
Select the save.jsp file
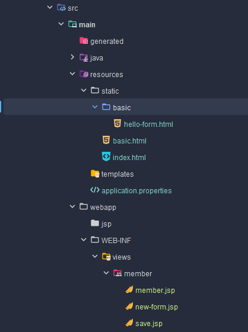click(149, 323)
